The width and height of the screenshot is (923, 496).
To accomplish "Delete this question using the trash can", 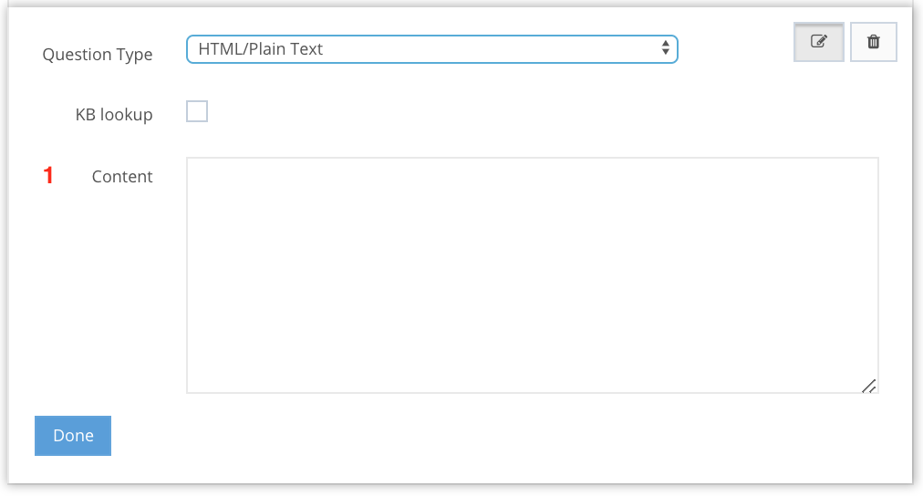I will tap(873, 42).
